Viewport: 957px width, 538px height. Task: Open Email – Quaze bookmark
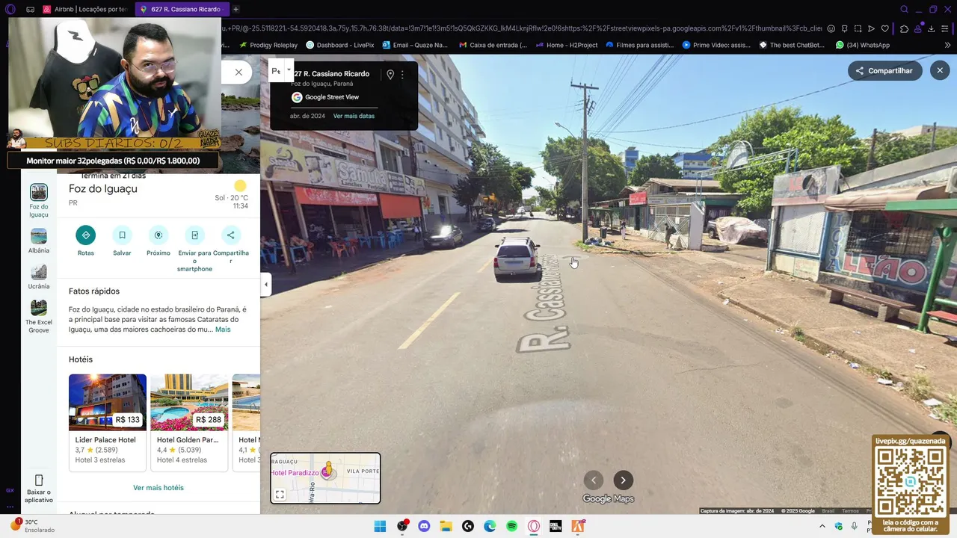coord(414,45)
